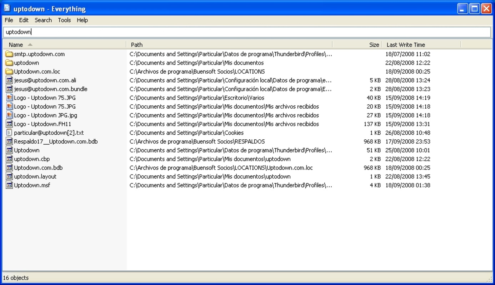Click the date "15/09/2008 14:19"
This screenshot has width=495, height=285.
(408, 98)
